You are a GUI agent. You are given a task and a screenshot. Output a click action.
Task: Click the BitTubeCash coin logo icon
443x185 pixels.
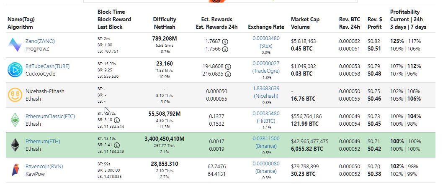click(x=15, y=70)
